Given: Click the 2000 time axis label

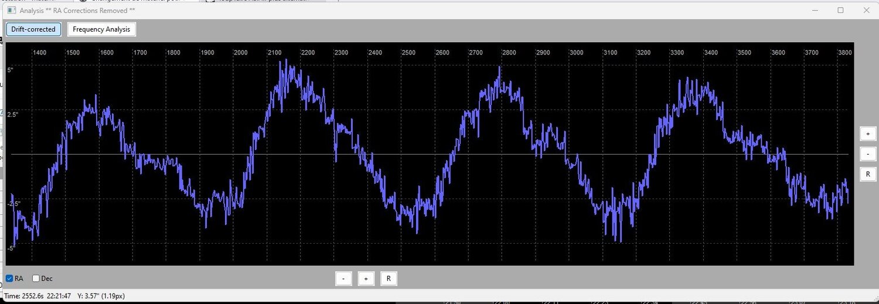Looking at the screenshot, I should pyautogui.click(x=241, y=53).
